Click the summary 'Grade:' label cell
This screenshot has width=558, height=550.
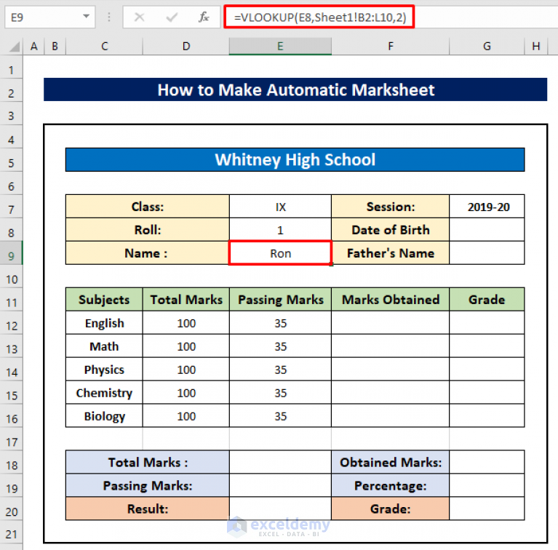point(391,509)
